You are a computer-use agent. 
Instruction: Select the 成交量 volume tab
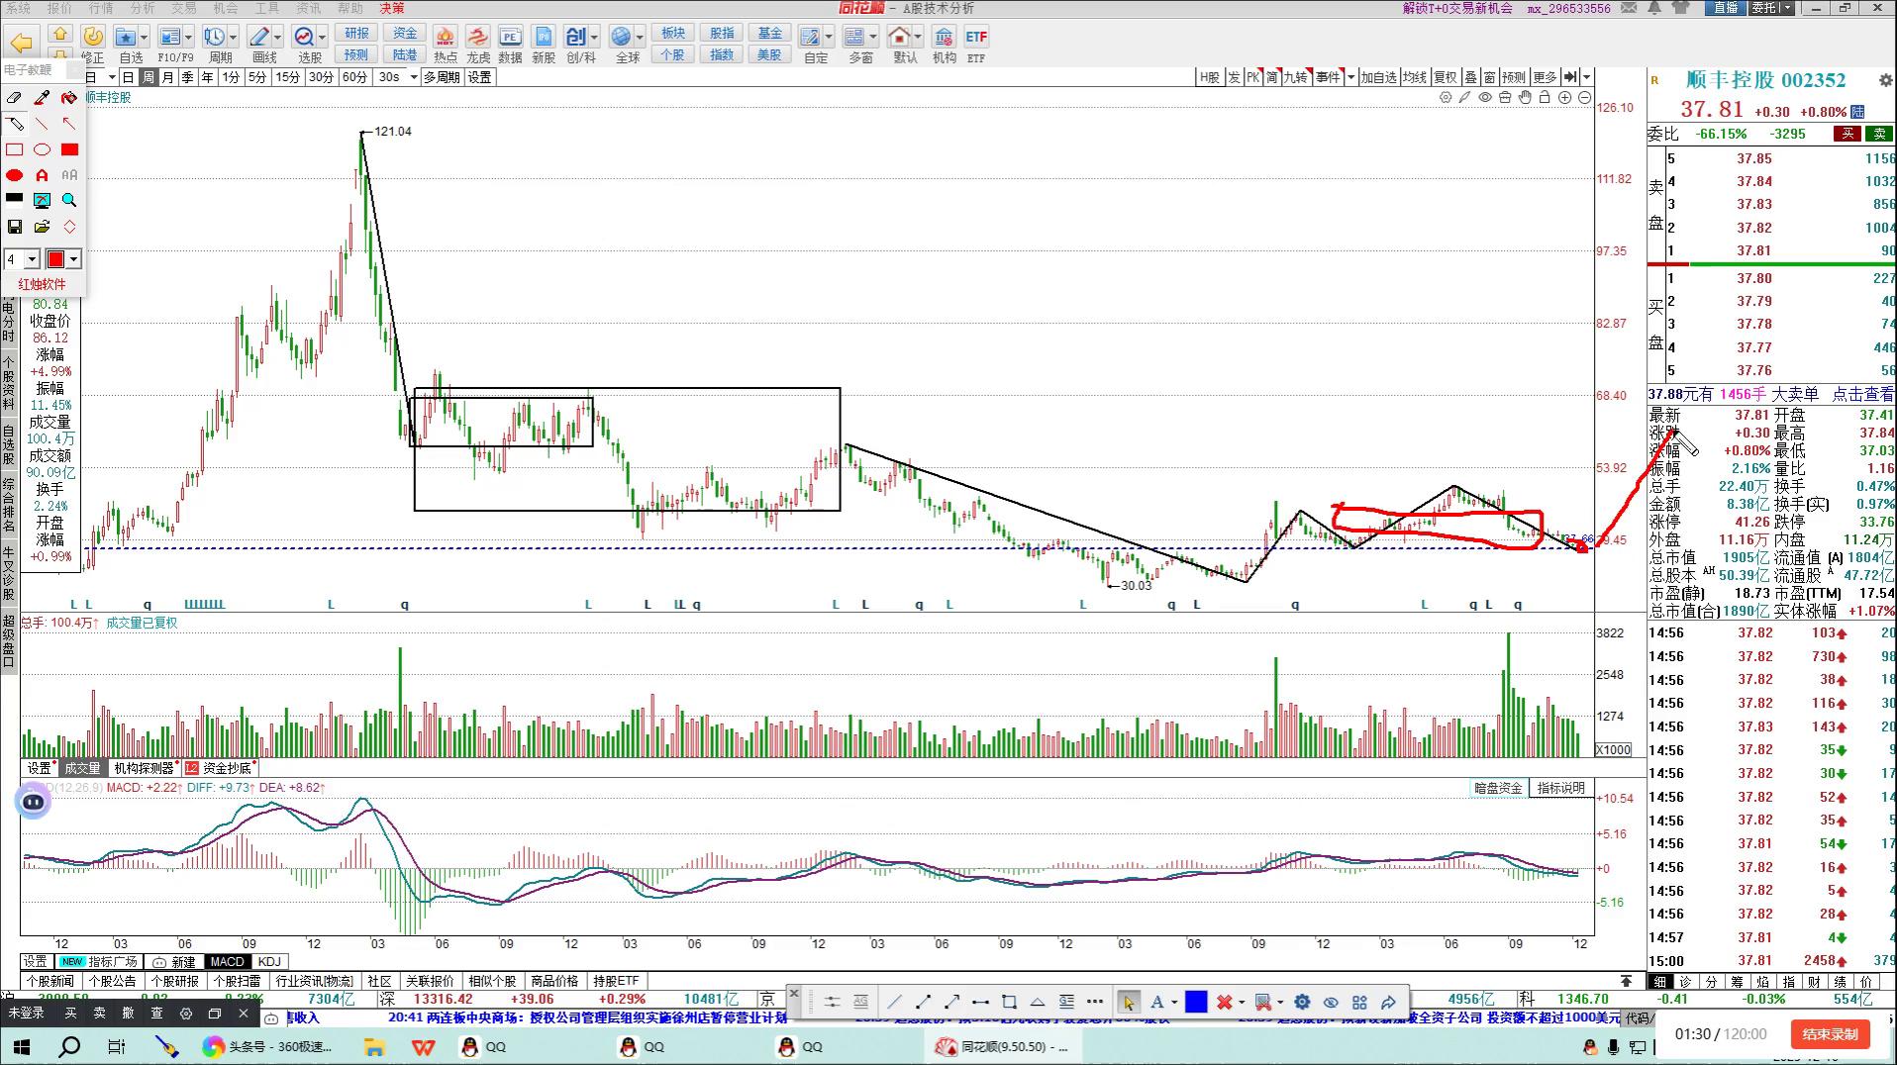(x=83, y=768)
